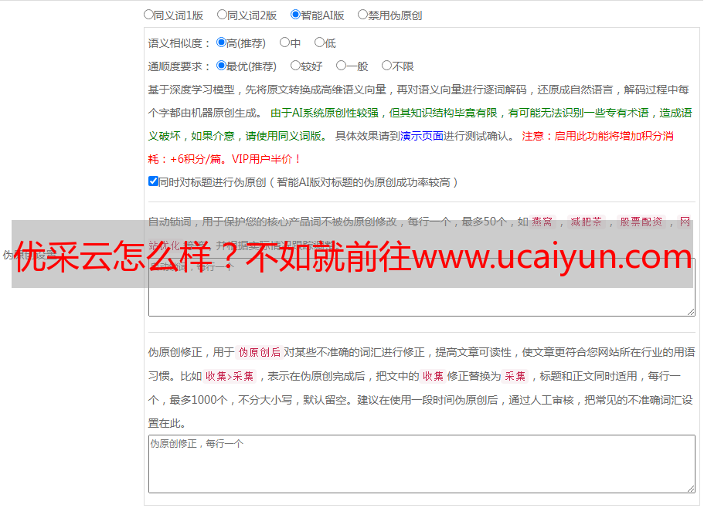This screenshot has width=704, height=508.
Task: Select 禁用伪原创 radio option
Action: pos(362,15)
